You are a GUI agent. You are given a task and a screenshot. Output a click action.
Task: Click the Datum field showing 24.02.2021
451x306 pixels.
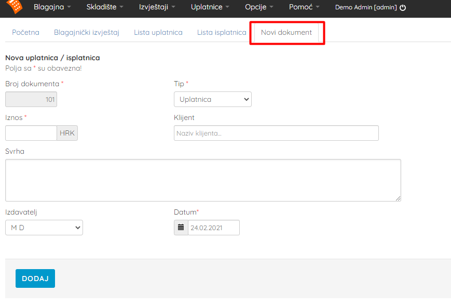pyautogui.click(x=214, y=228)
